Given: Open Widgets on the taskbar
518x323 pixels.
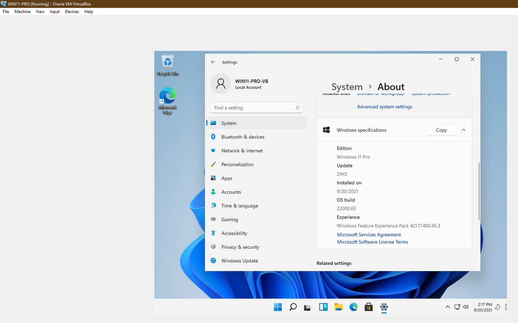Looking at the screenshot, I should click(x=323, y=307).
